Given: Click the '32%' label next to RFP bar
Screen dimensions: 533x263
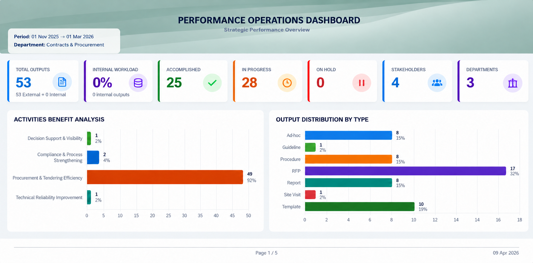Looking at the screenshot, I should (514, 174).
